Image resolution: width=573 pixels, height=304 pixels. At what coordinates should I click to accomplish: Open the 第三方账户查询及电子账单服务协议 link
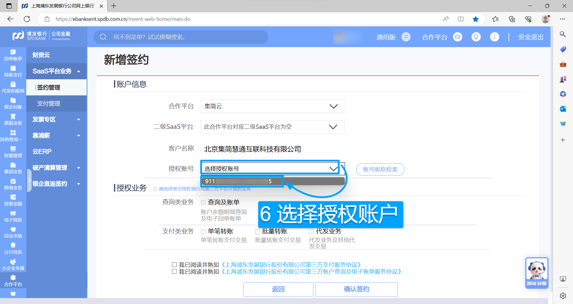coord(311,272)
